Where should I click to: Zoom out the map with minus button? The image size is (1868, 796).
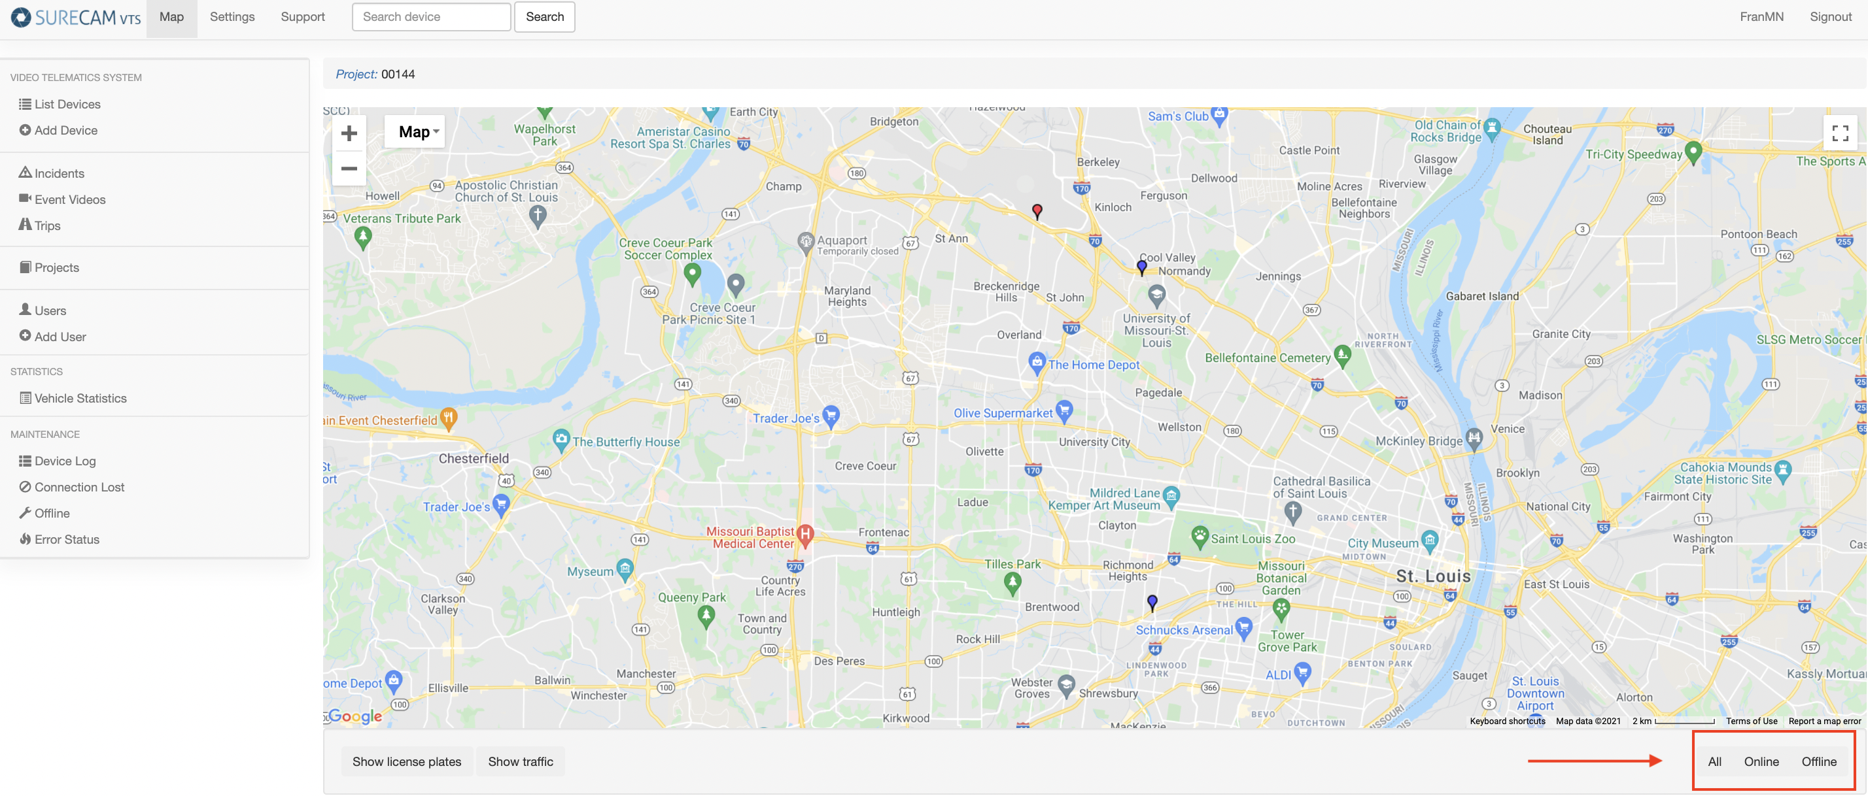pyautogui.click(x=349, y=168)
